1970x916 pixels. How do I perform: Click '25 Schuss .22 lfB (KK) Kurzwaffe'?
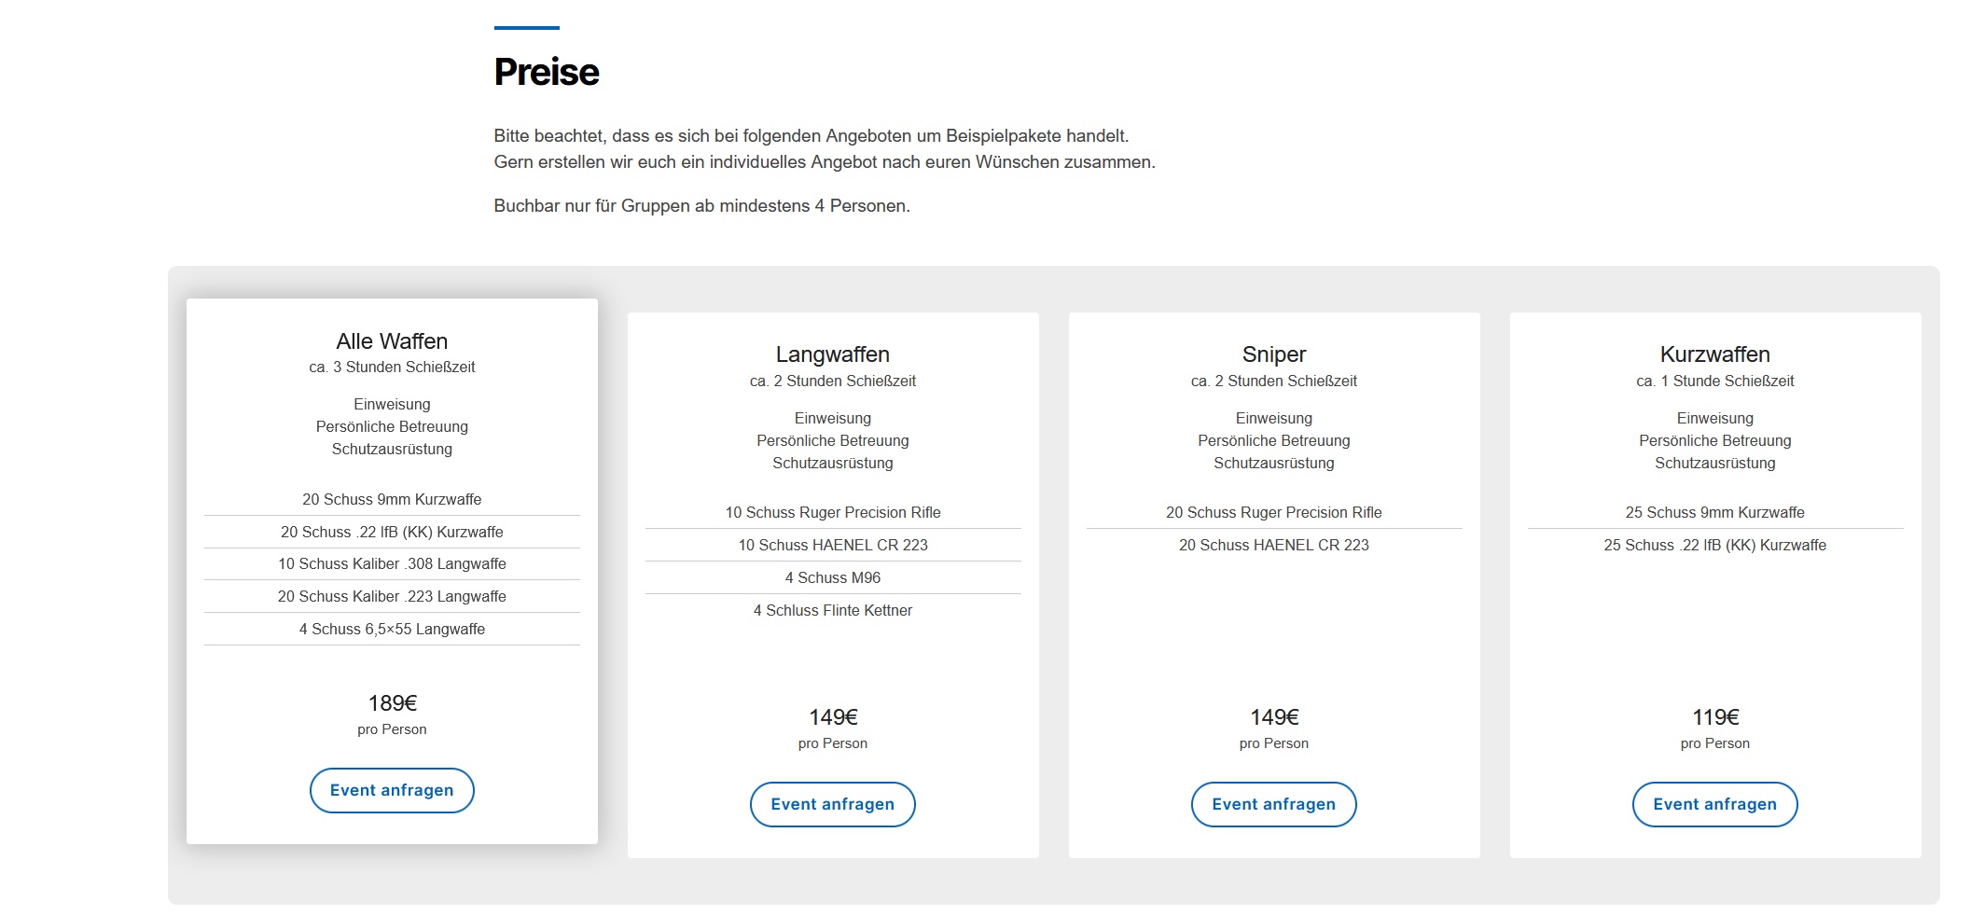pos(1714,545)
